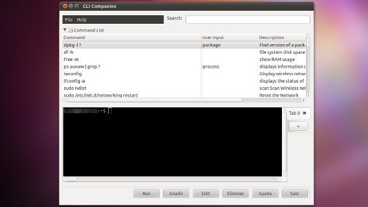The height and width of the screenshot is (207, 368).
Task: Sort by the User Input column header
Action: tap(229, 37)
